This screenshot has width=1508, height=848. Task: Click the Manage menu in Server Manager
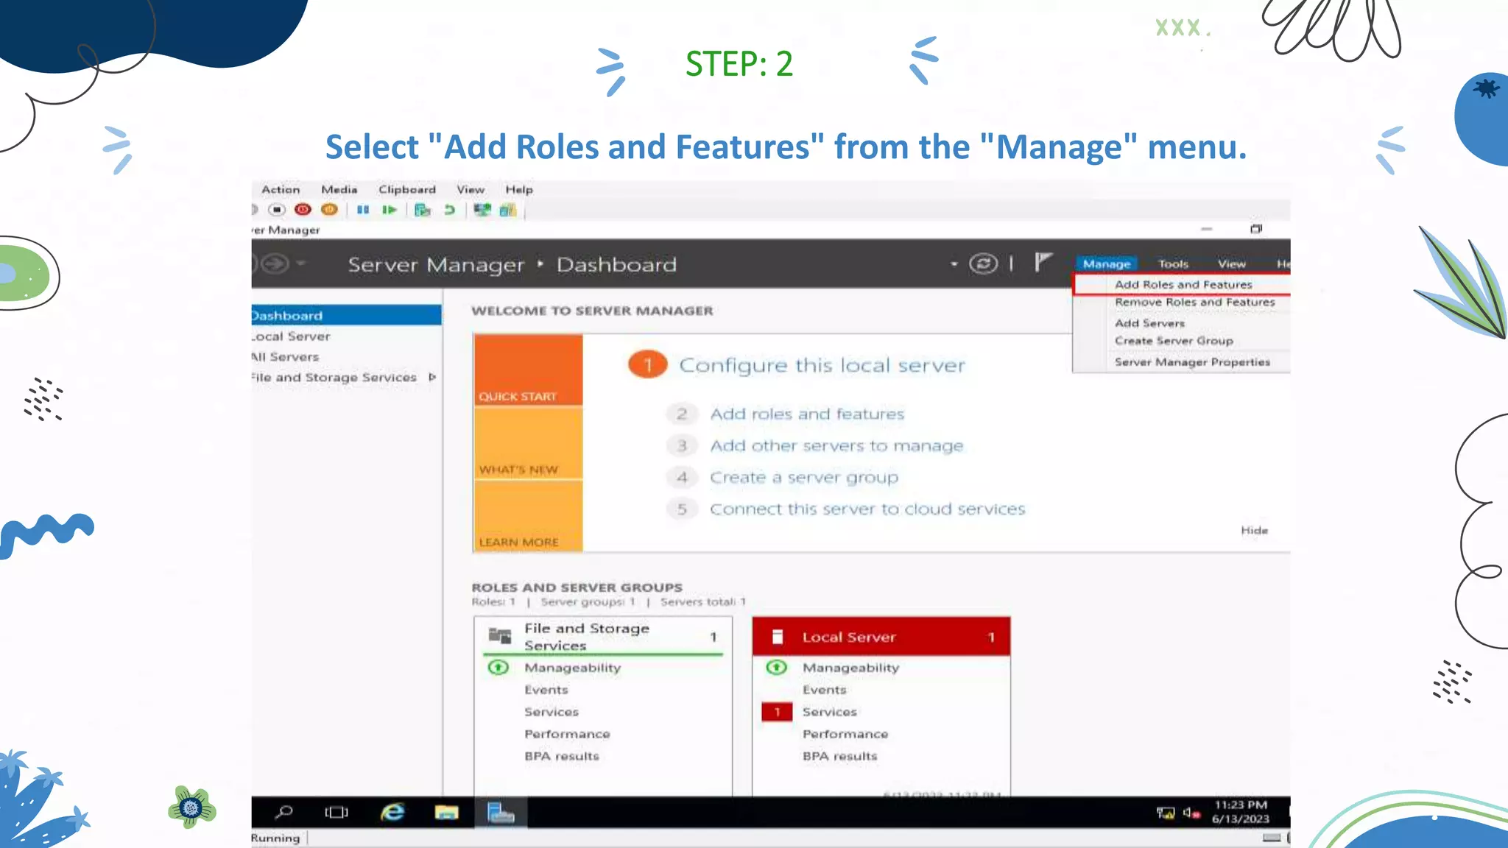1107,264
